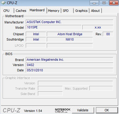119x114 pixels.
Task: Select the NM10 southbridge field
Action: click(x=70, y=39)
